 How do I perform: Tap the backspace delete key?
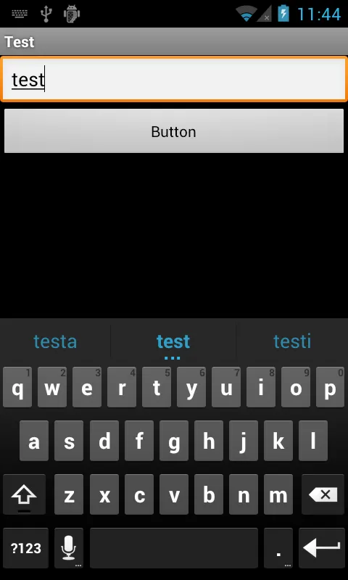click(x=323, y=494)
